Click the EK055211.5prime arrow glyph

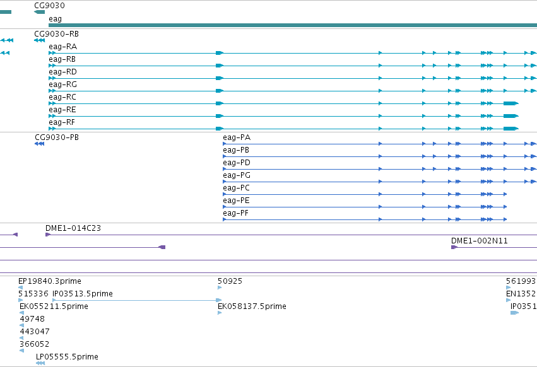tap(22, 313)
